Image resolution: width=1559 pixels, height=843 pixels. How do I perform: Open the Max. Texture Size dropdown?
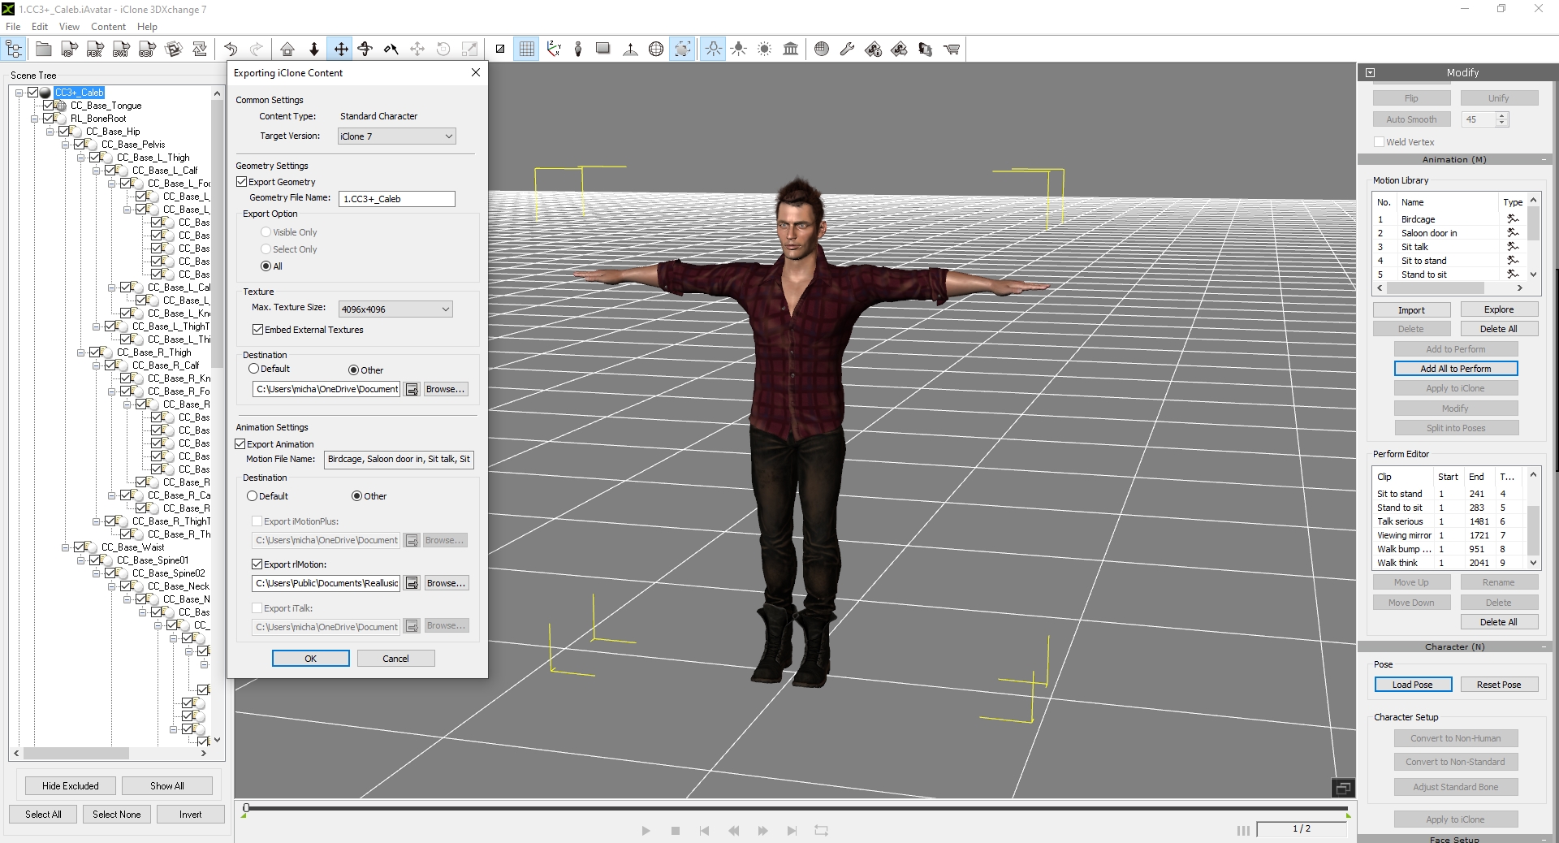(x=395, y=309)
